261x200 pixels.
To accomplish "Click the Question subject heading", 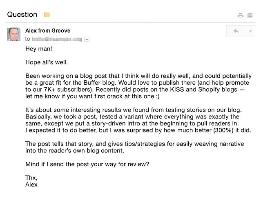I will [22, 15].
